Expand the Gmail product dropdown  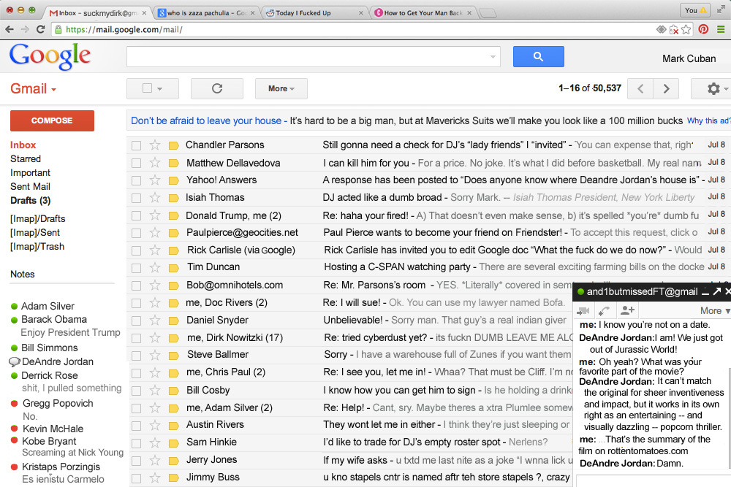33,88
